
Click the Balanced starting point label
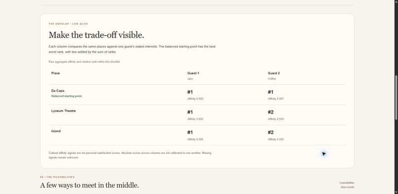(x=67, y=96)
